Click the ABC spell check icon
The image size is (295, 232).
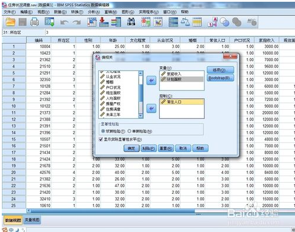coord(252,22)
